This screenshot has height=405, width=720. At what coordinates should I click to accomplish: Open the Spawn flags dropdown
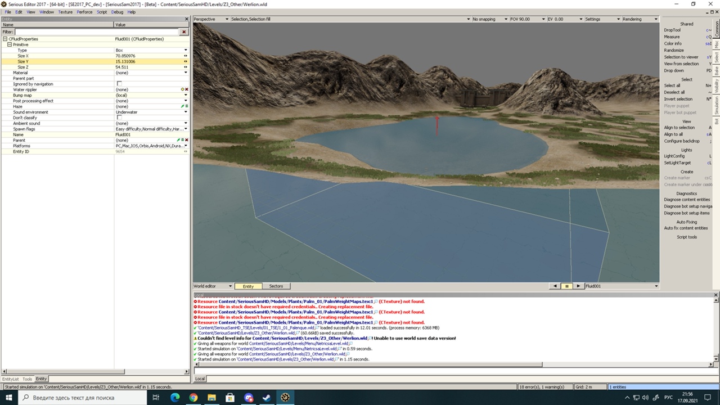[x=186, y=129]
